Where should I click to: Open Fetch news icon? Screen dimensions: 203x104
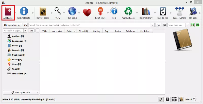click(100, 11)
